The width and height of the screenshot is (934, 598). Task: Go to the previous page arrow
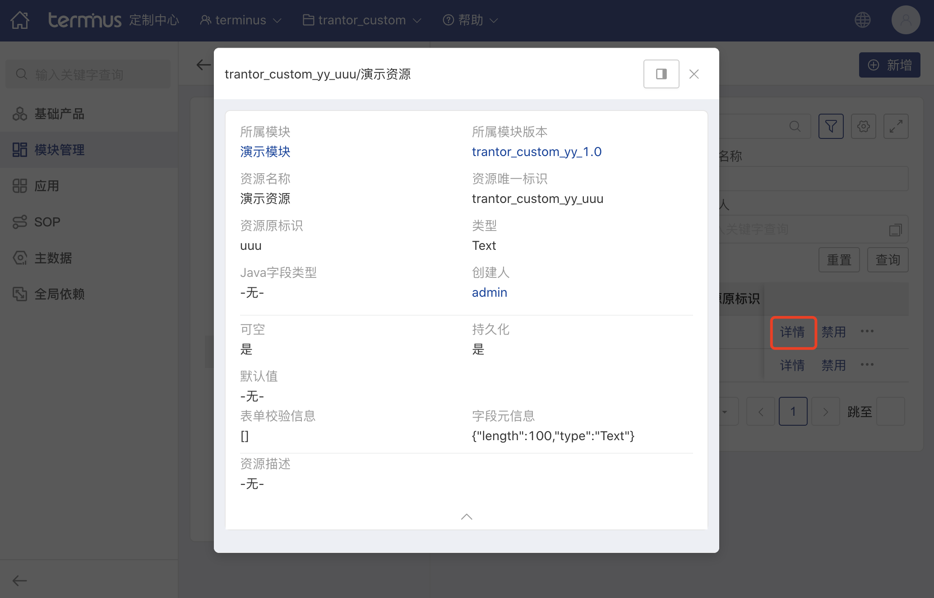pos(761,411)
